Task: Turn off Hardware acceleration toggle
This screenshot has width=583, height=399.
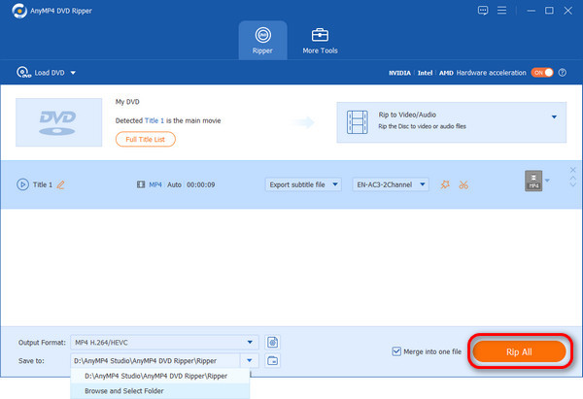Action: pyautogui.click(x=542, y=73)
